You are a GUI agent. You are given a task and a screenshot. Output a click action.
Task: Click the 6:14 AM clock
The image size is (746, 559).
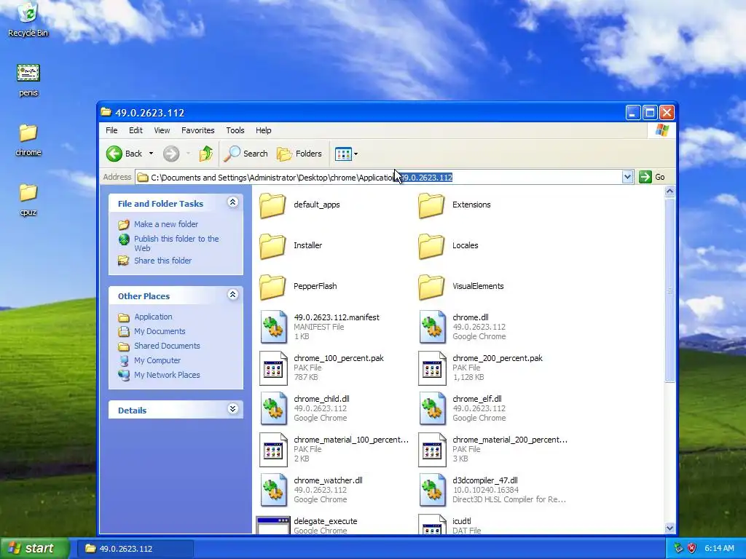point(719,548)
